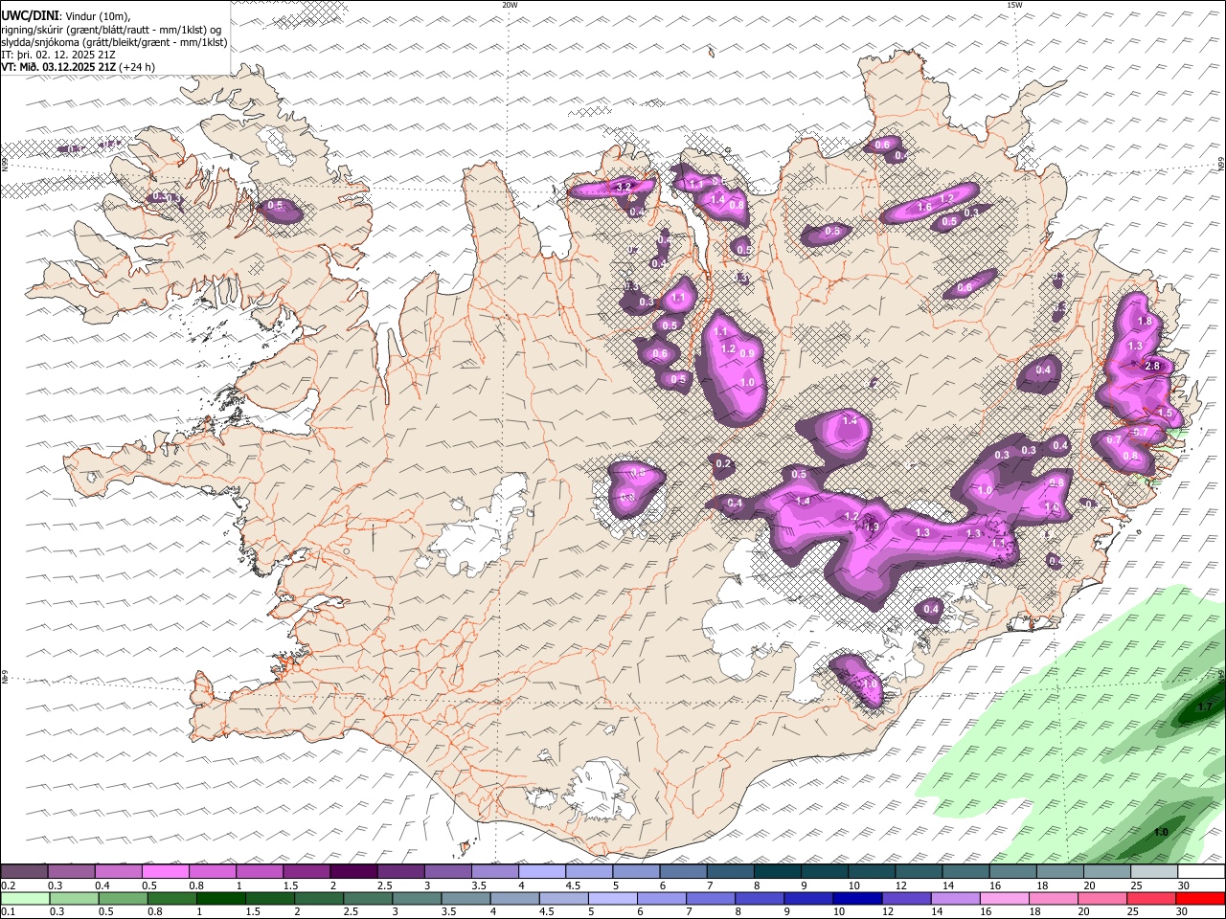Select the dark teal 8 swatch, upper legend row

point(777,871)
